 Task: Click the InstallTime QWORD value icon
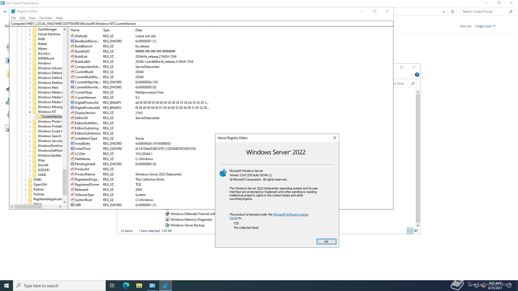tap(72, 149)
